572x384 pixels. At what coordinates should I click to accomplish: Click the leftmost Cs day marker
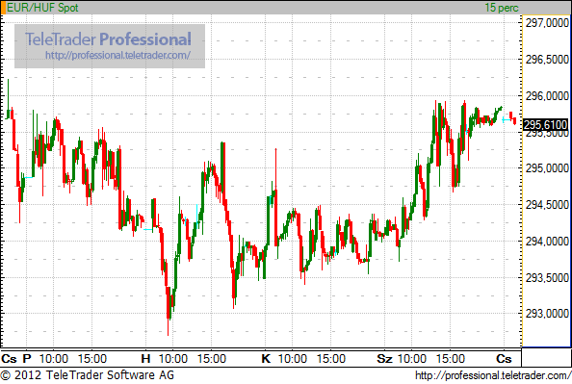9,358
